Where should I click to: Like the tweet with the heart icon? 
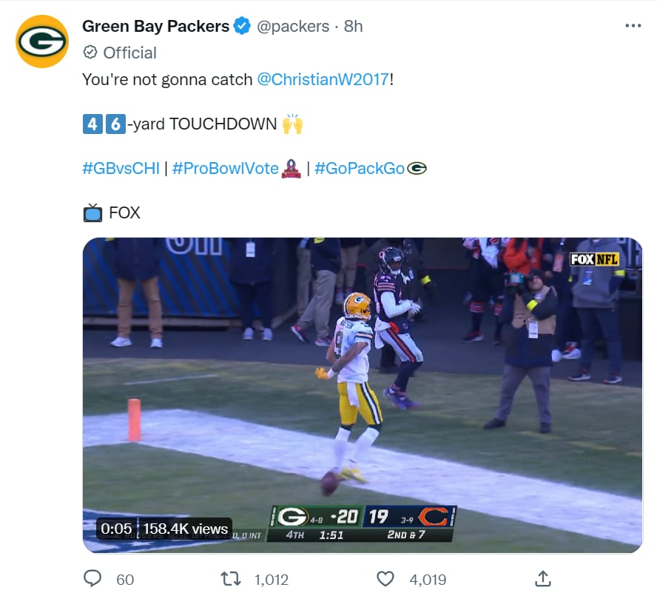pyautogui.click(x=385, y=579)
